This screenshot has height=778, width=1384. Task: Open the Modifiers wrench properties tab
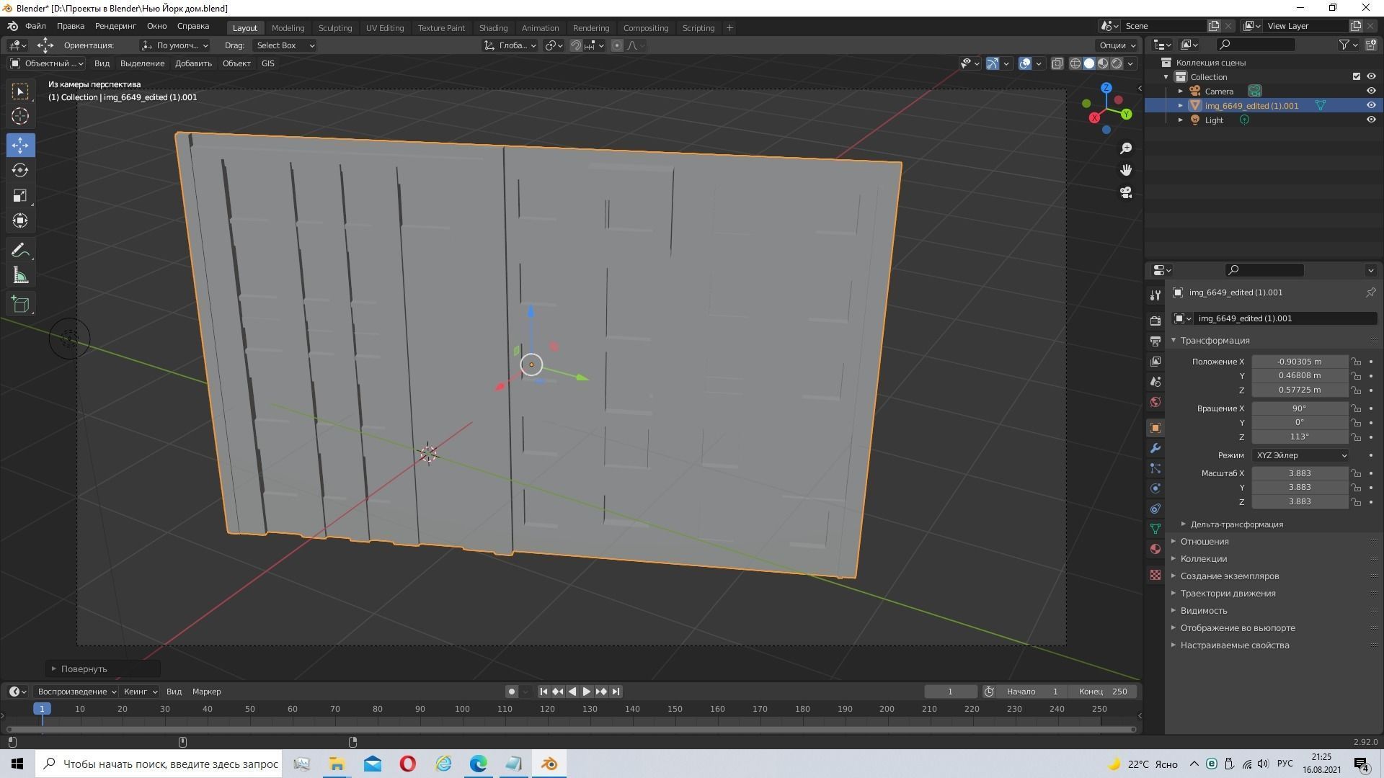tap(1155, 448)
